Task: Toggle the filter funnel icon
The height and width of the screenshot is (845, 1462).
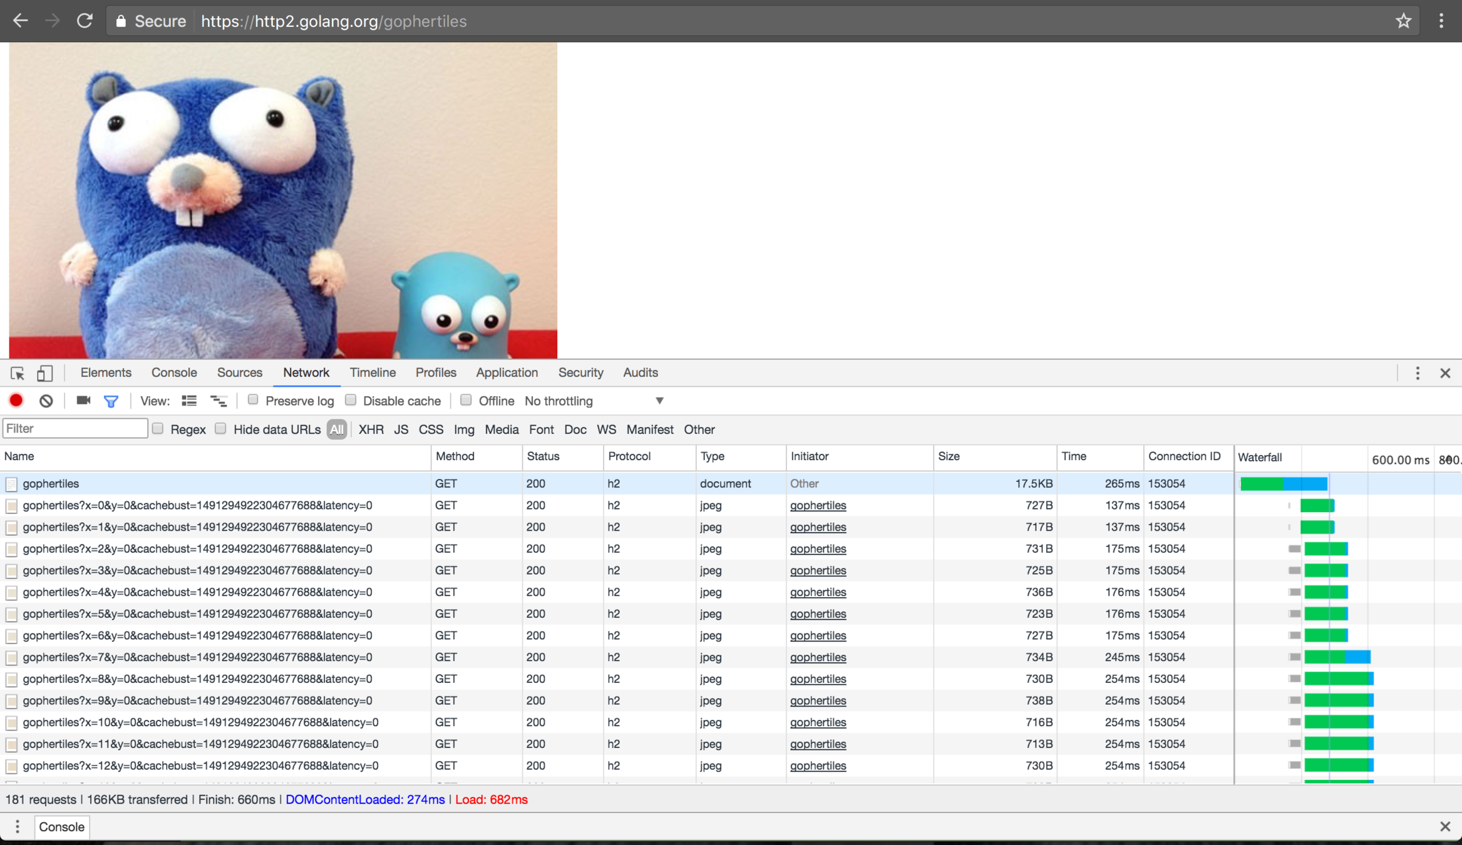Action: click(111, 401)
